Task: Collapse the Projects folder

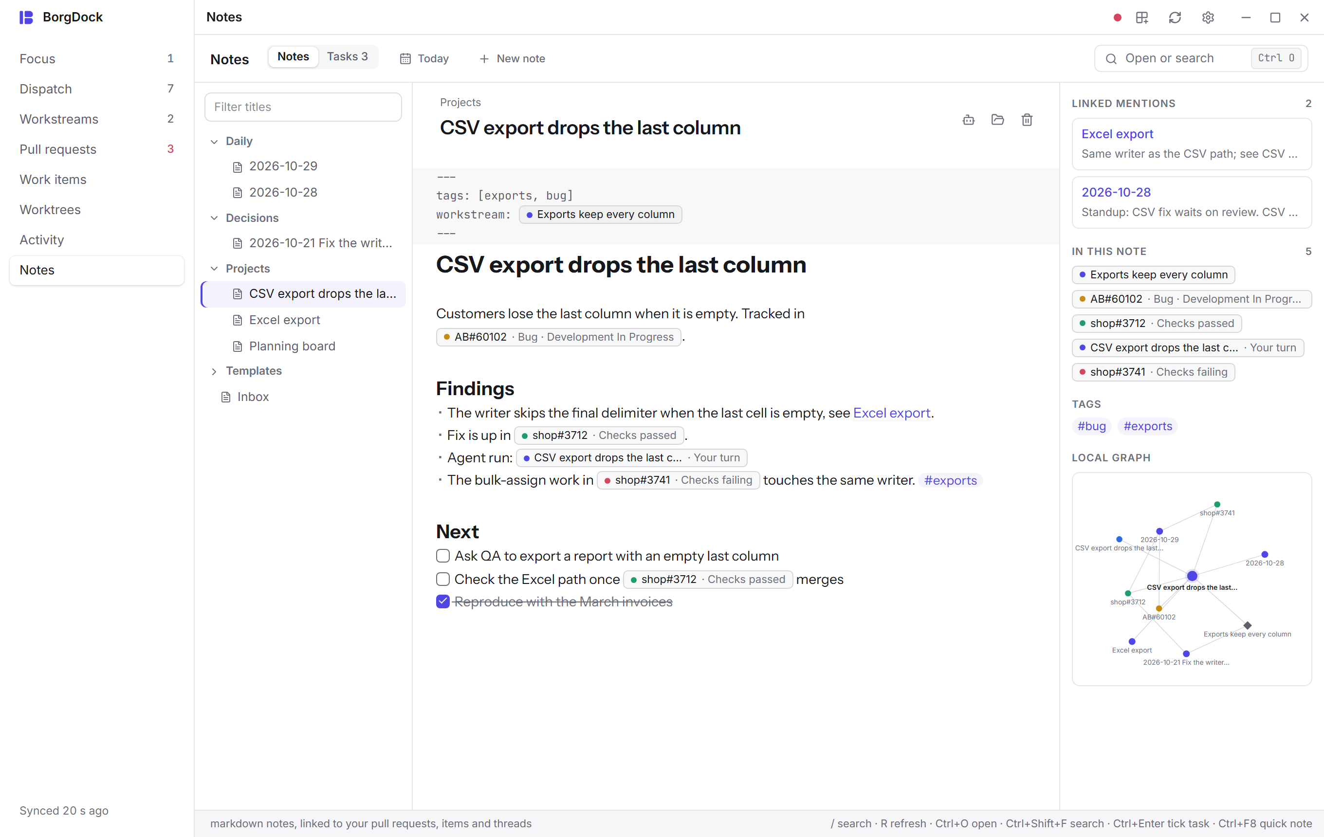Action: click(215, 268)
